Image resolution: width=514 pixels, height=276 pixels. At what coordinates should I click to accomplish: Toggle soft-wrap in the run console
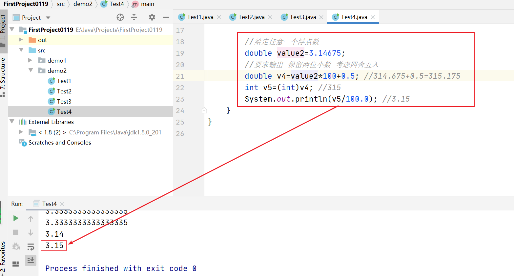click(x=31, y=247)
